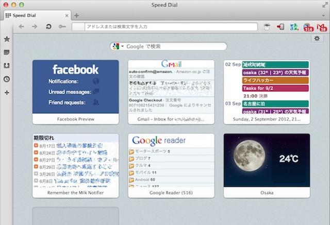Open the Gmail notifier extension icon
This screenshot has height=225, width=330.
point(322,27)
